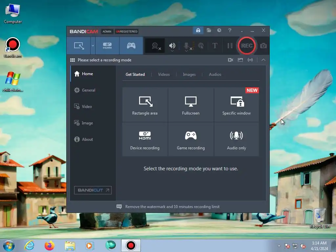Open the help question mark icon
The height and width of the screenshot is (252, 336).
230,30
